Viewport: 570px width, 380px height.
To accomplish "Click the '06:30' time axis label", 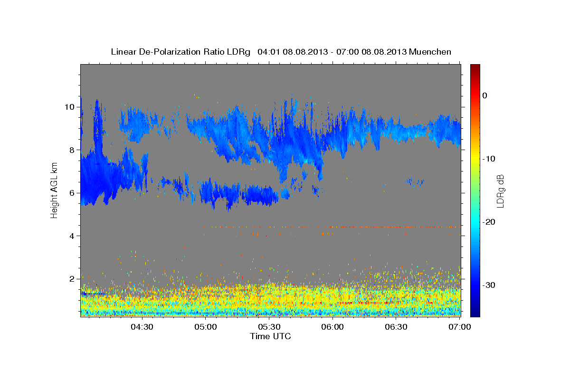I will [396, 327].
